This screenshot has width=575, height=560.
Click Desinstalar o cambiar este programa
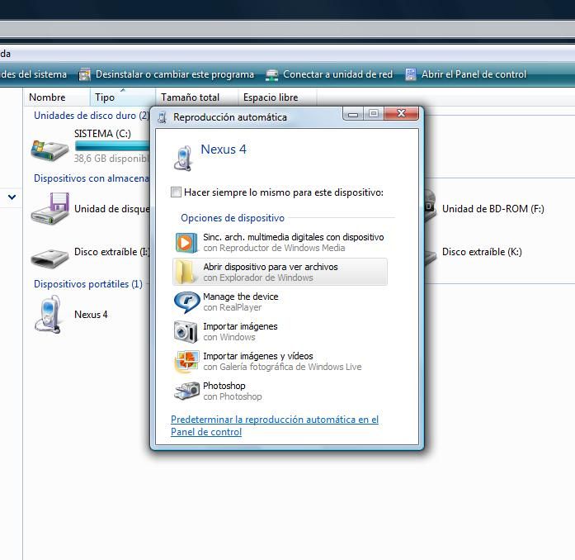coord(167,74)
